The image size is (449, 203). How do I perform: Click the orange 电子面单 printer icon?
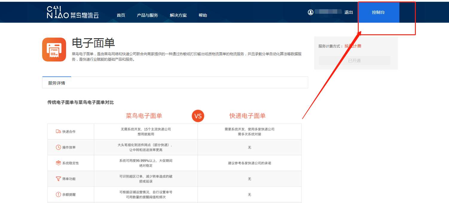click(54, 50)
